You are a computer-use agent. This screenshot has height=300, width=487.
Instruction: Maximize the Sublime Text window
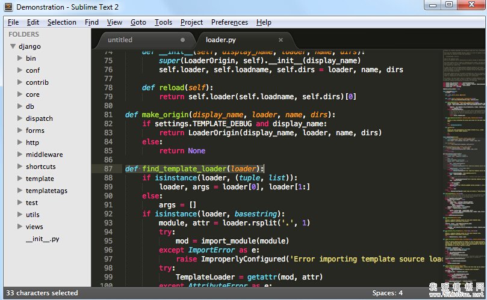(448, 5)
